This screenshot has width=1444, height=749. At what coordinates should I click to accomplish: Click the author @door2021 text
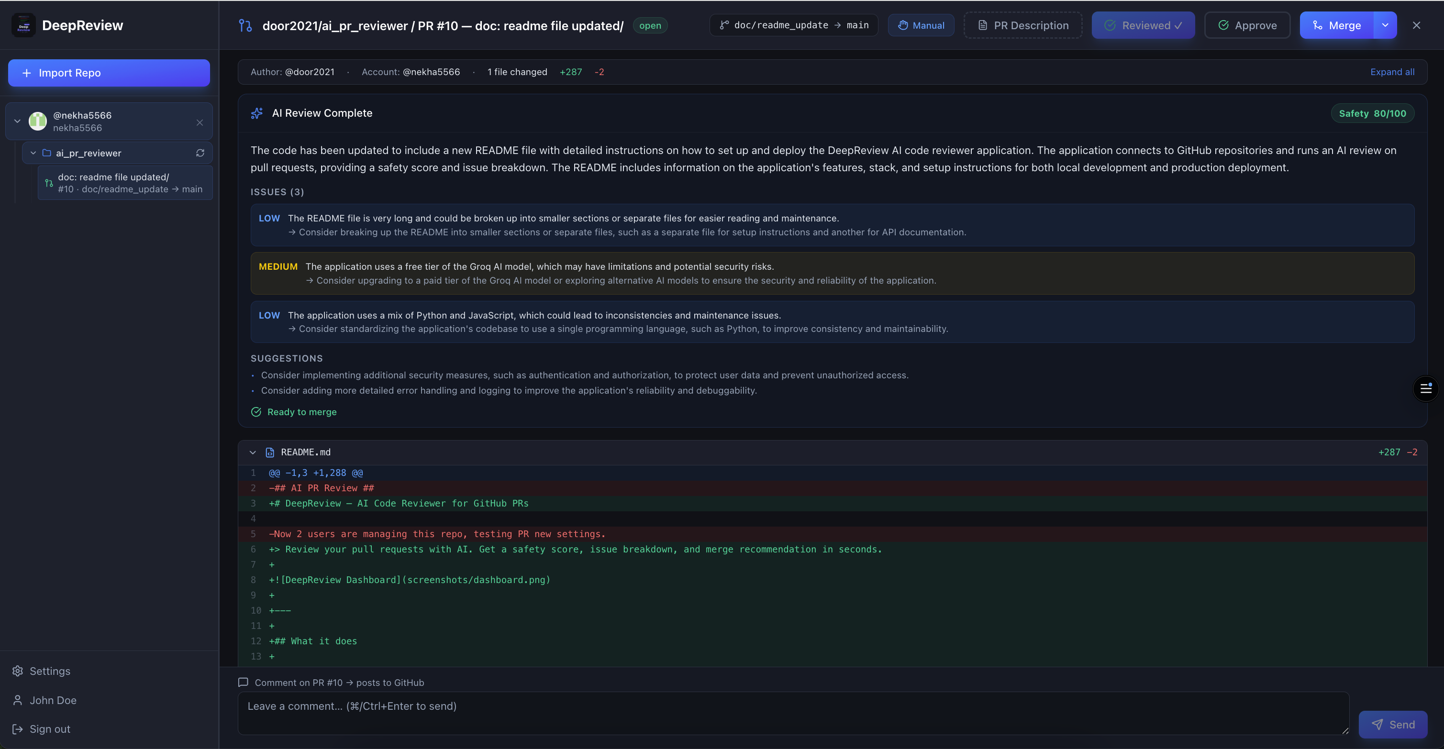point(310,72)
